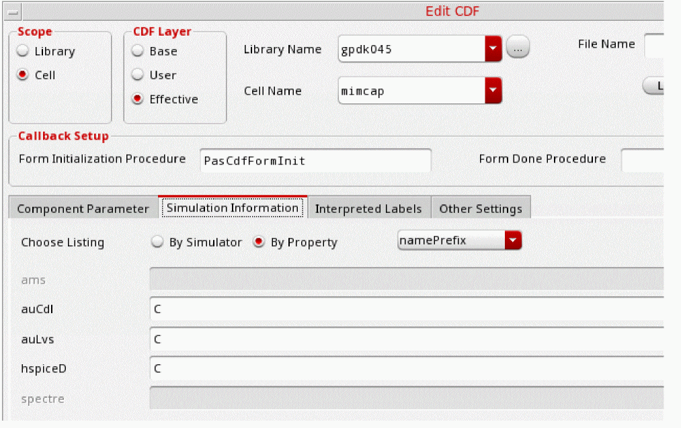Image resolution: width=681 pixels, height=428 pixels.
Task: Open the Library Name dropdown arrow
Action: coord(493,48)
